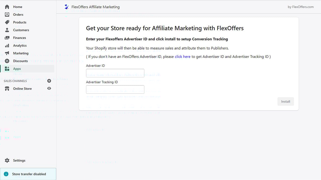Open the Settings gear icon
Viewport: 321px width, 180px height.
tap(7, 160)
